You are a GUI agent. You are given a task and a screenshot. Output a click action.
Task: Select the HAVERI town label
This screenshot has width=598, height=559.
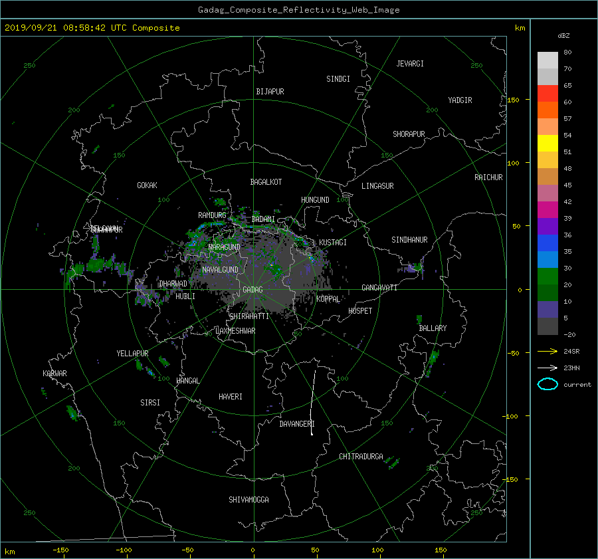click(x=231, y=397)
